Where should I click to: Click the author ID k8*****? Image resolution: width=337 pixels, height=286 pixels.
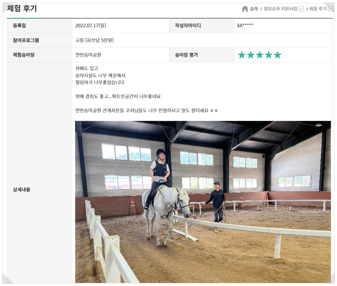tap(245, 26)
